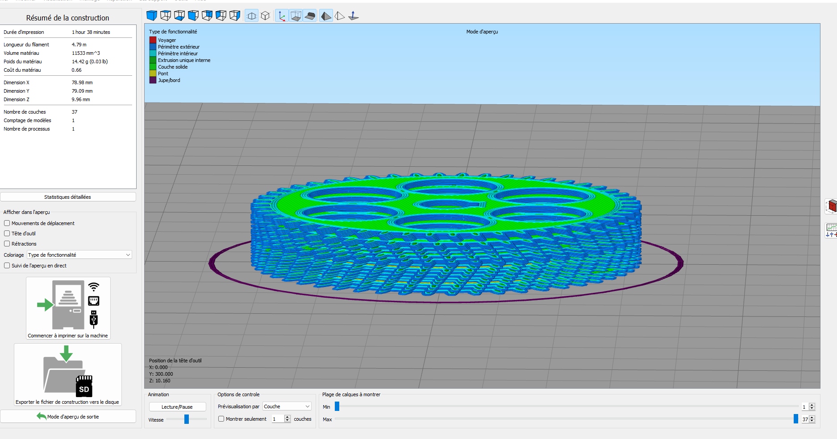The height and width of the screenshot is (439, 837).
Task: Toggle the XYZ coordinate axes display
Action: tap(282, 16)
